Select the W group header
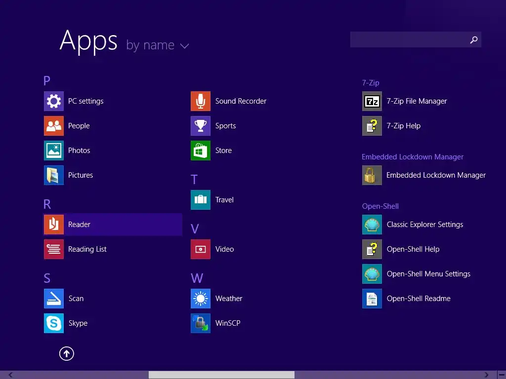This screenshot has width=506, height=379. 197,278
